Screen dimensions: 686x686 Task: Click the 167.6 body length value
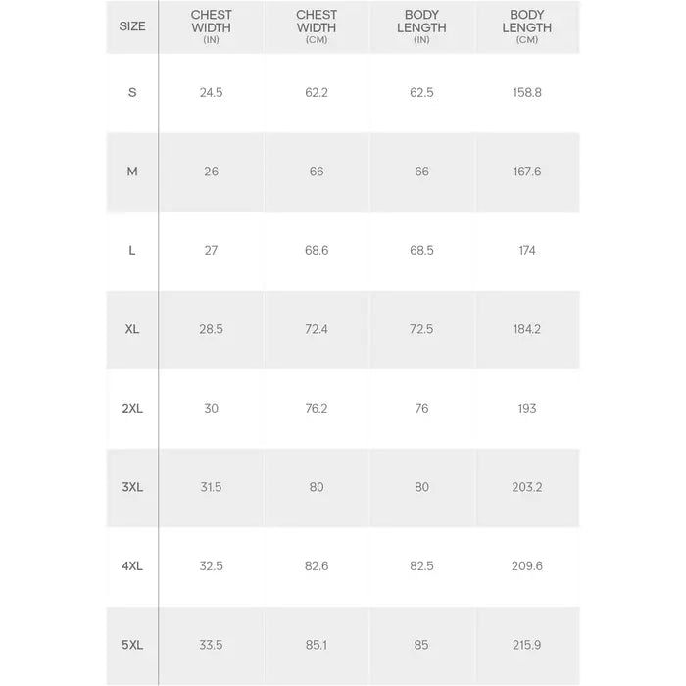[527, 171]
